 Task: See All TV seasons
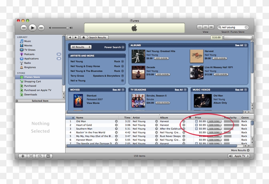(x=181, y=90)
